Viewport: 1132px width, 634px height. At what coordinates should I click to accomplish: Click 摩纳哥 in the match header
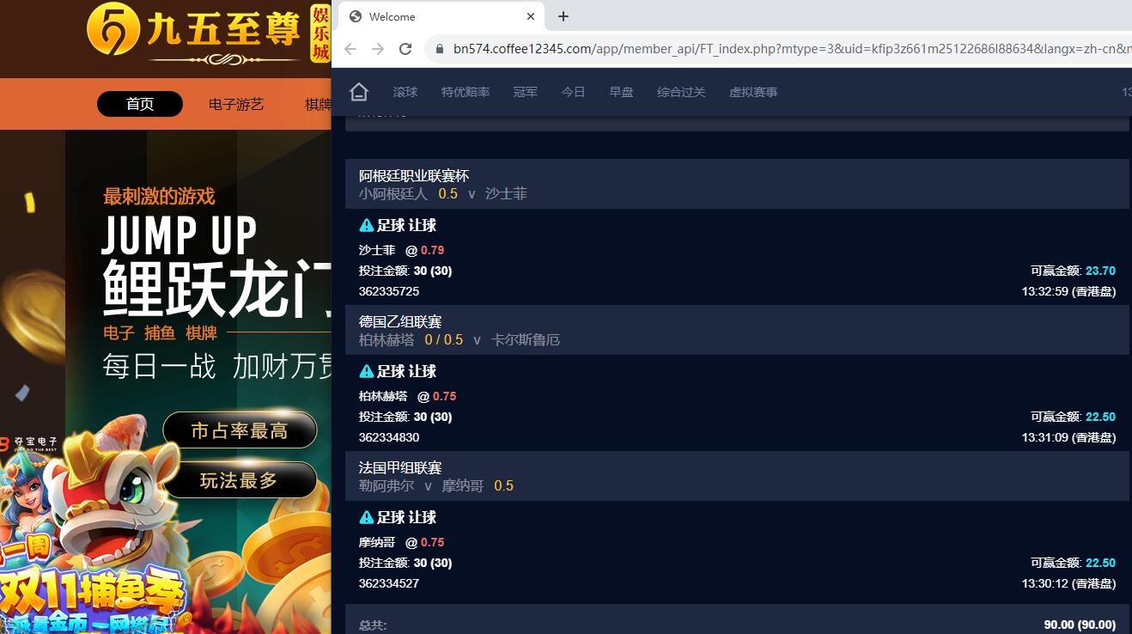coord(463,486)
